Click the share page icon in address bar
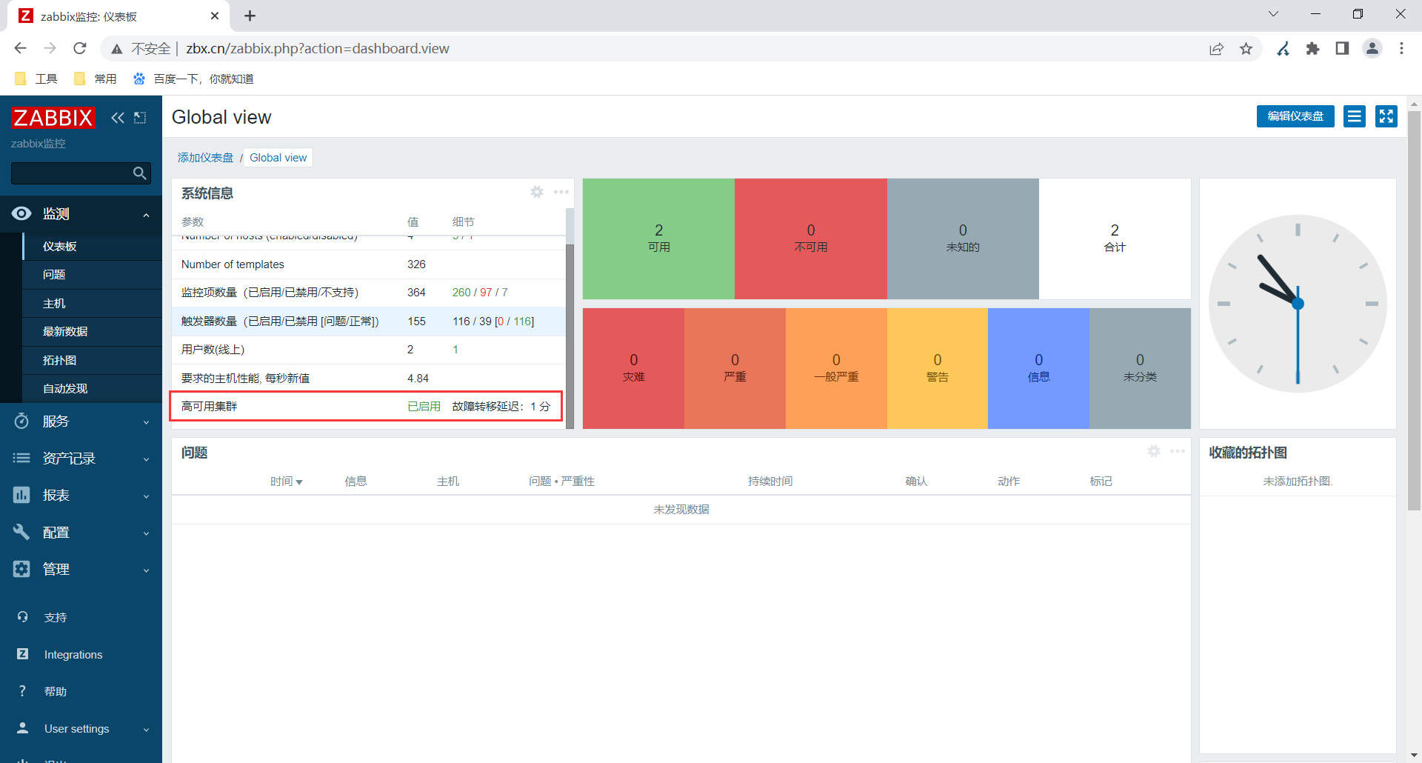This screenshot has width=1422, height=763. coord(1217,48)
